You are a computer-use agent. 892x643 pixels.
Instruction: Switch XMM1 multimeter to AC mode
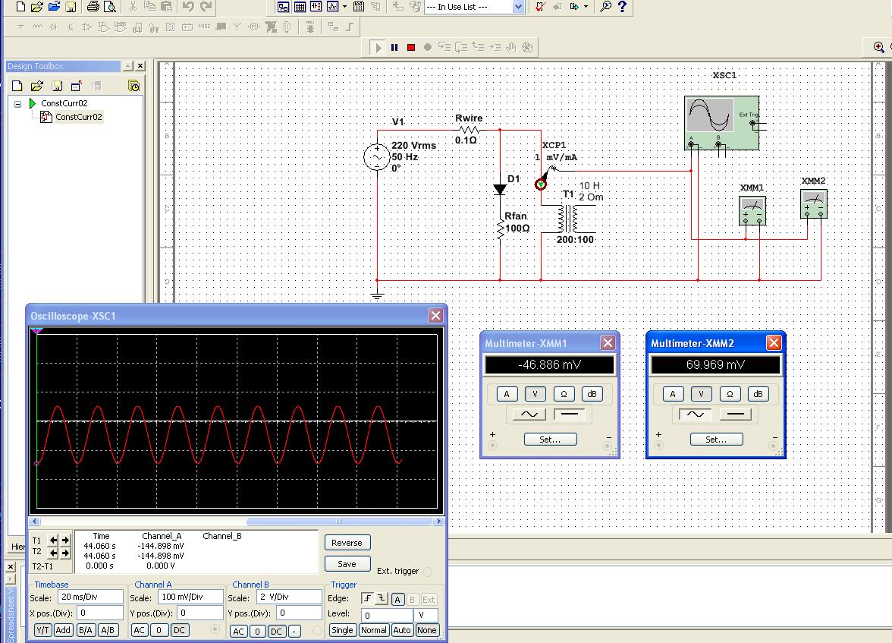click(529, 414)
